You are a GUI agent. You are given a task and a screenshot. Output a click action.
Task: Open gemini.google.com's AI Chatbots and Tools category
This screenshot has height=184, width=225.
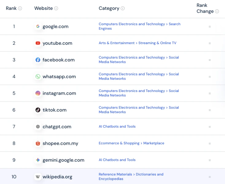click(x=117, y=160)
